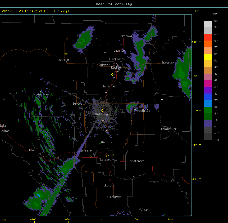Click the yellow V marker right of Calgary

point(113,155)
